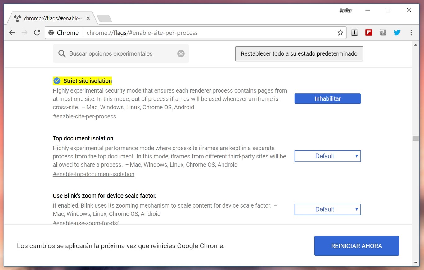424x270 pixels.
Task: Click the Strict site isolation heading
Action: pos(88,81)
